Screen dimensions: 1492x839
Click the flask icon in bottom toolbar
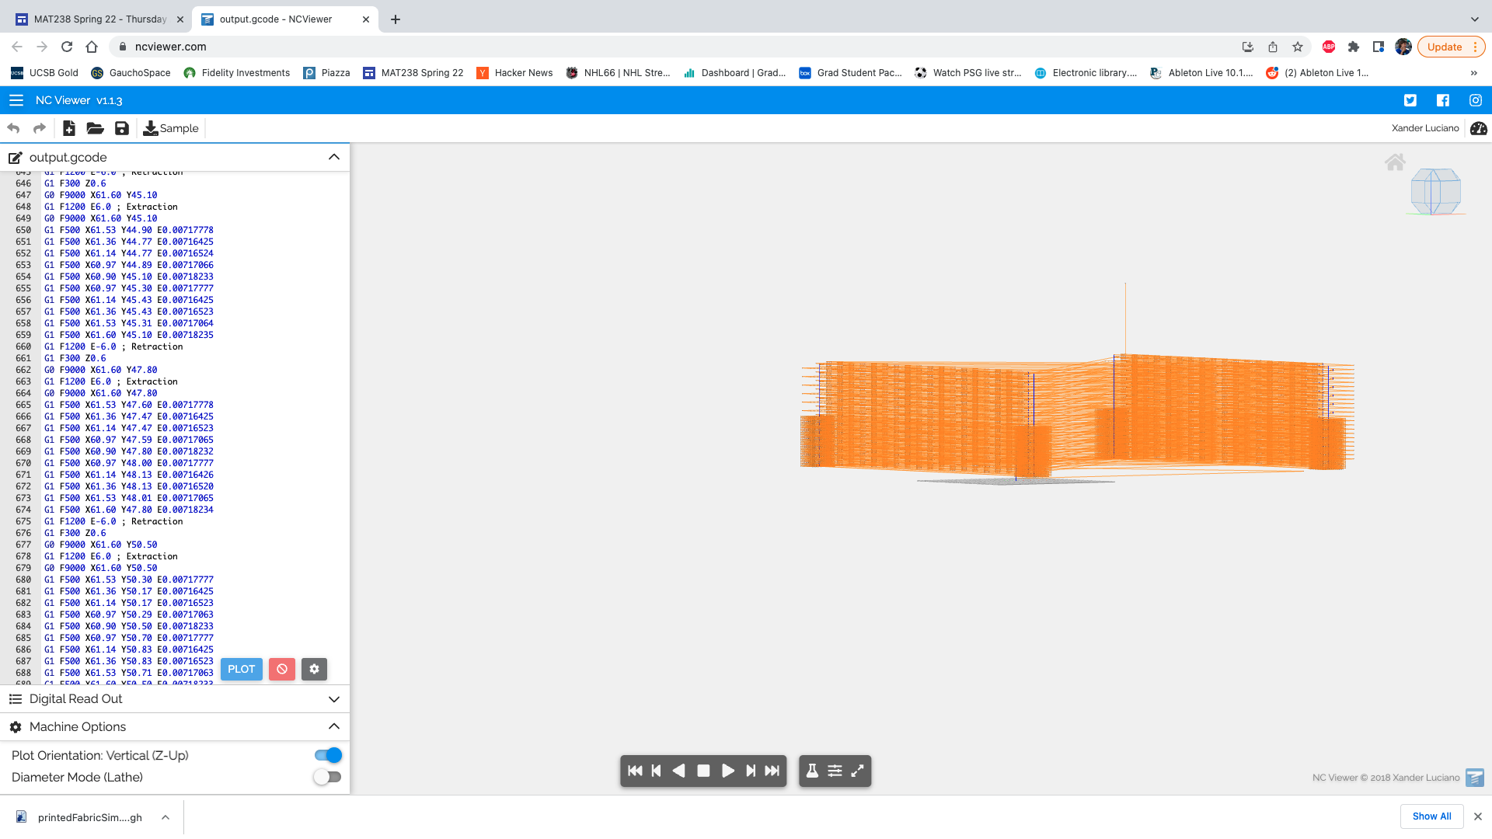pyautogui.click(x=812, y=771)
